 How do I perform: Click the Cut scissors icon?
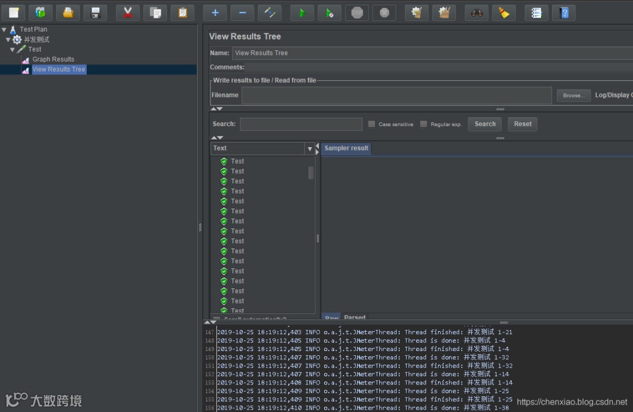pos(128,13)
